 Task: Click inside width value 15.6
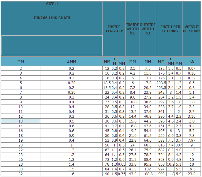pyautogui.click(x=133, y=121)
